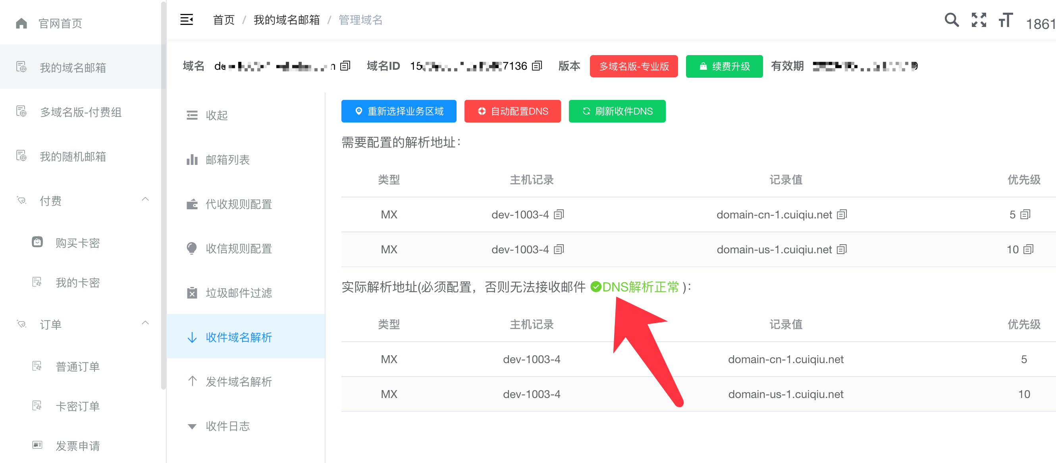Click the bag icon beside 购买卡密
The image size is (1056, 463).
[x=37, y=242]
